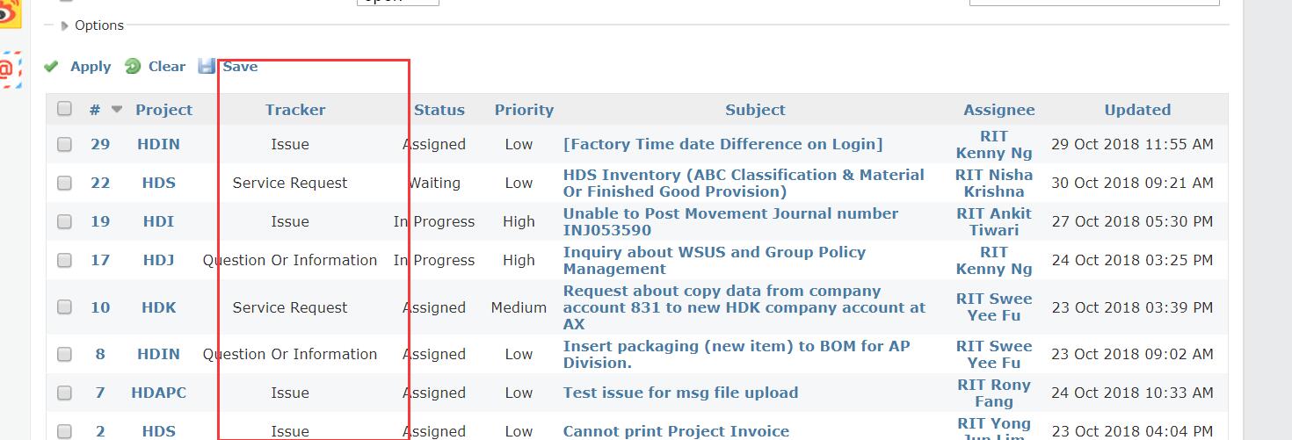Check the box for issue 17
Screen dimensions: 1292x440
tap(64, 260)
